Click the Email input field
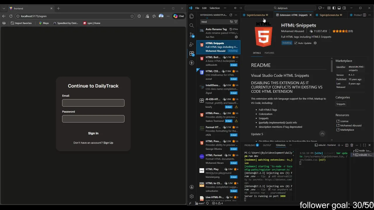This screenshot has height=210, width=374. pos(93,103)
